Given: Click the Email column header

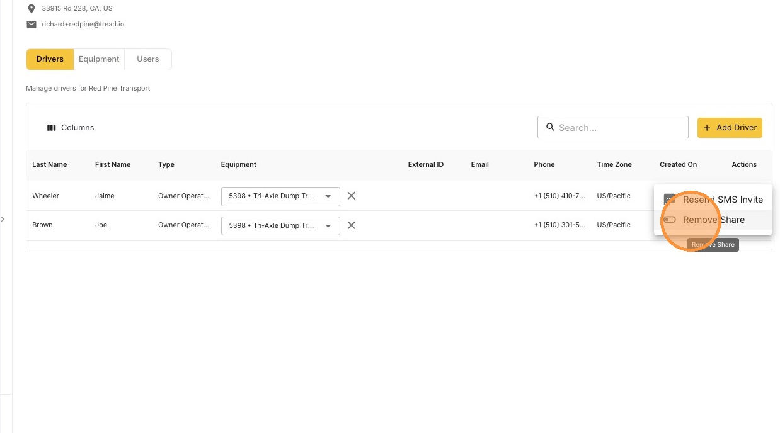Looking at the screenshot, I should click(480, 165).
